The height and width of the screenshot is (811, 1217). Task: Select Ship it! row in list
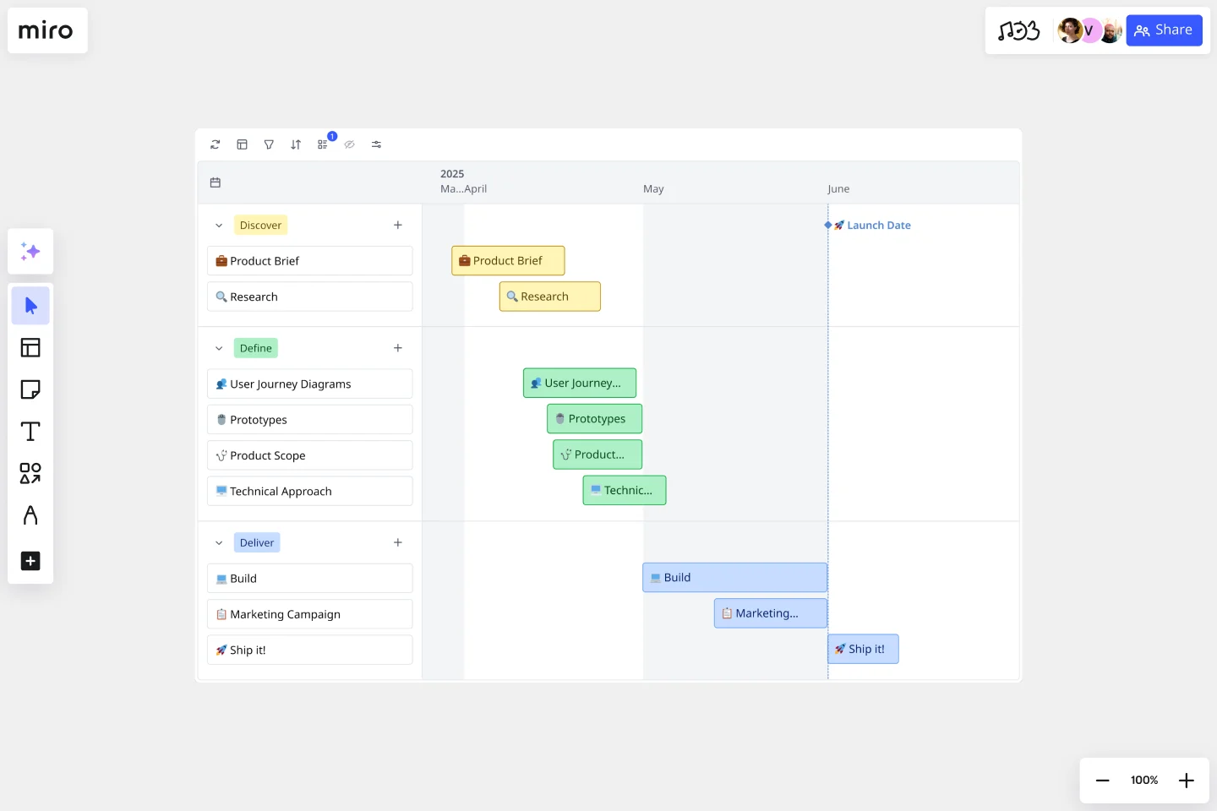click(x=310, y=650)
